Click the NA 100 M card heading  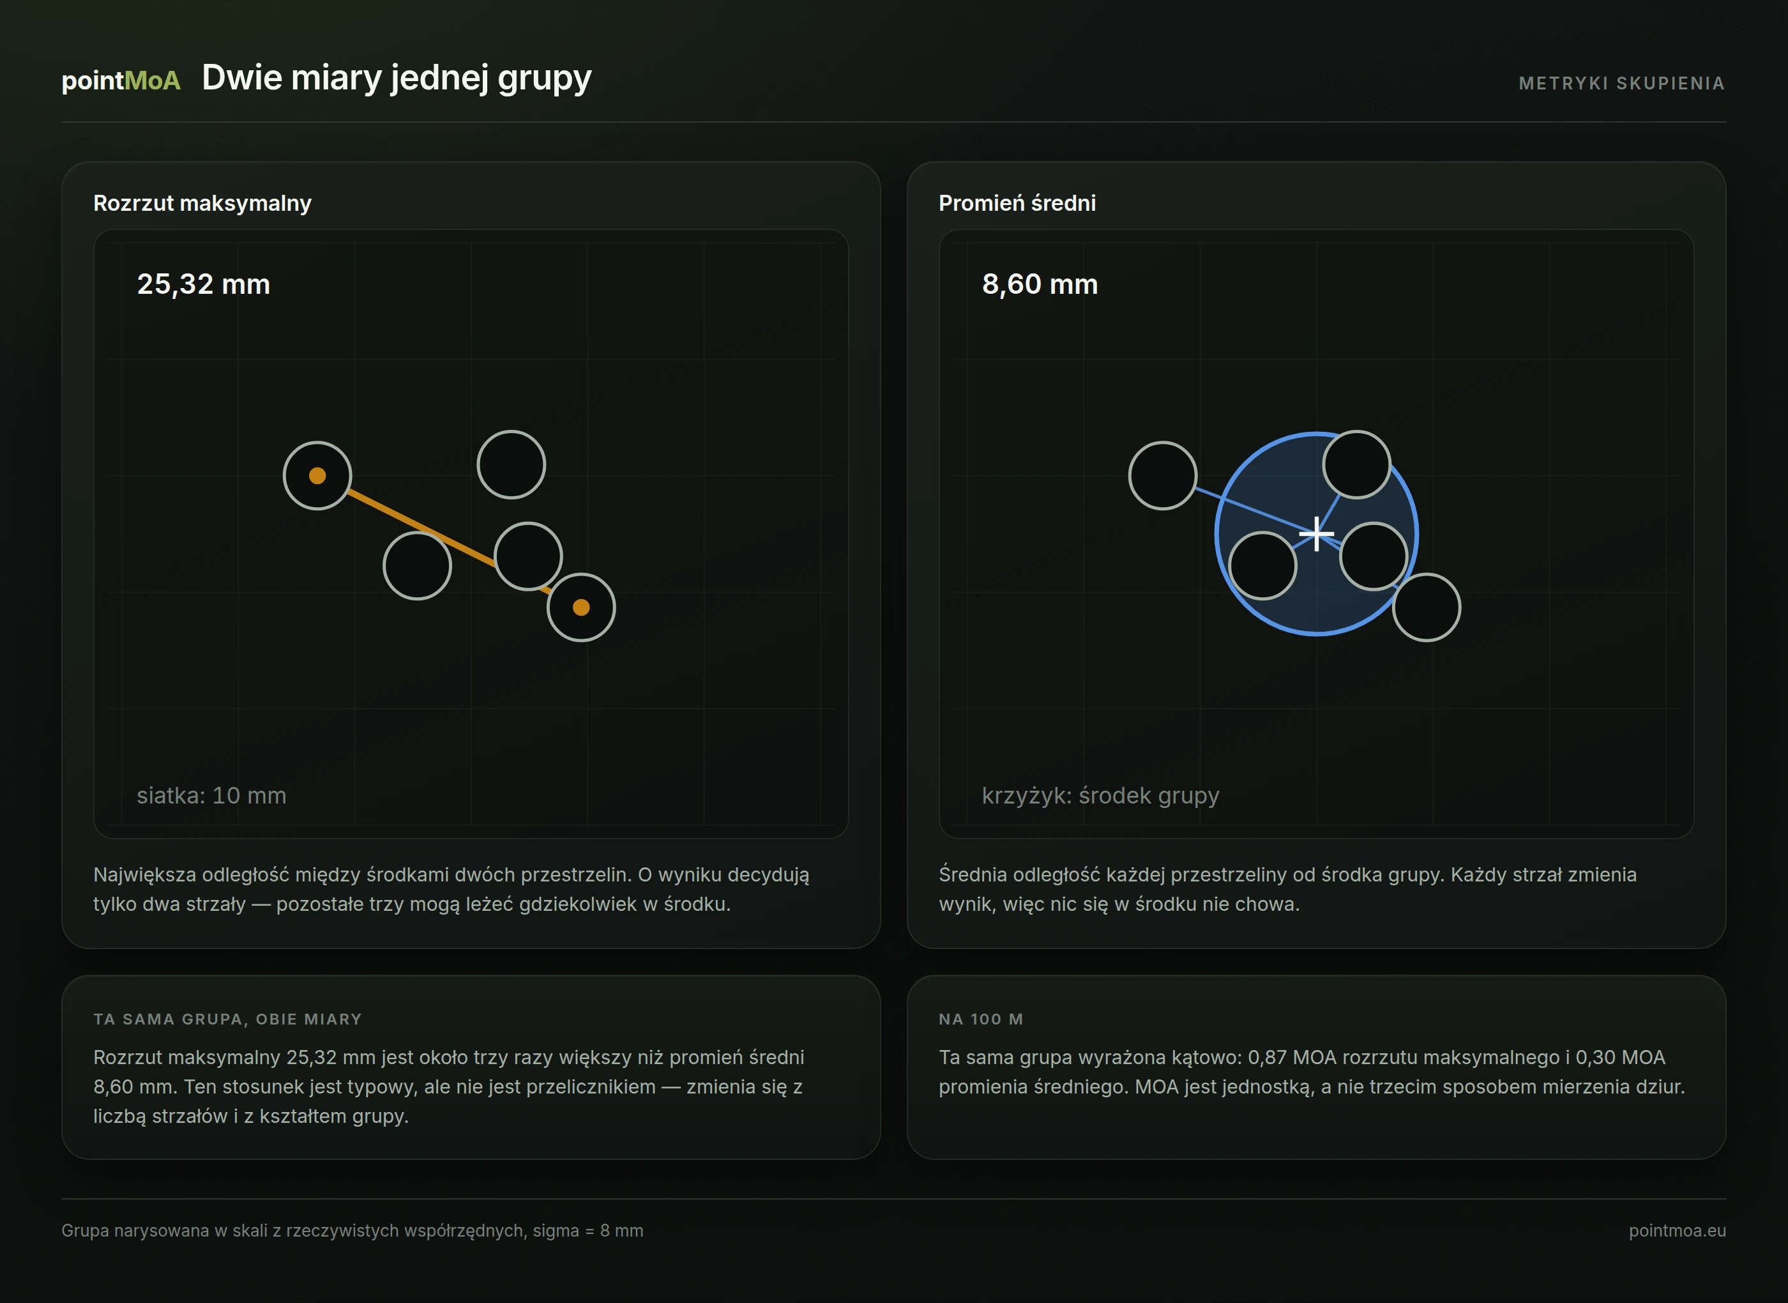pyautogui.click(x=981, y=1019)
